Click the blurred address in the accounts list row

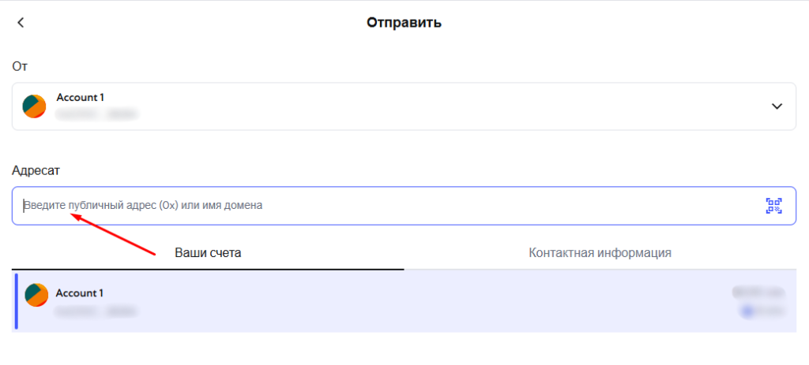(96, 311)
